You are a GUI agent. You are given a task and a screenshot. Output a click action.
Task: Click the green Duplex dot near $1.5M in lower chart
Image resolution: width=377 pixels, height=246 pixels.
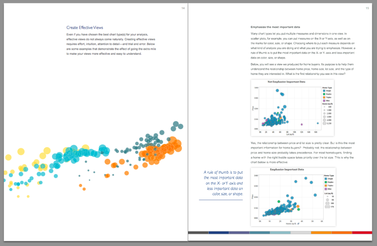tap(279, 202)
